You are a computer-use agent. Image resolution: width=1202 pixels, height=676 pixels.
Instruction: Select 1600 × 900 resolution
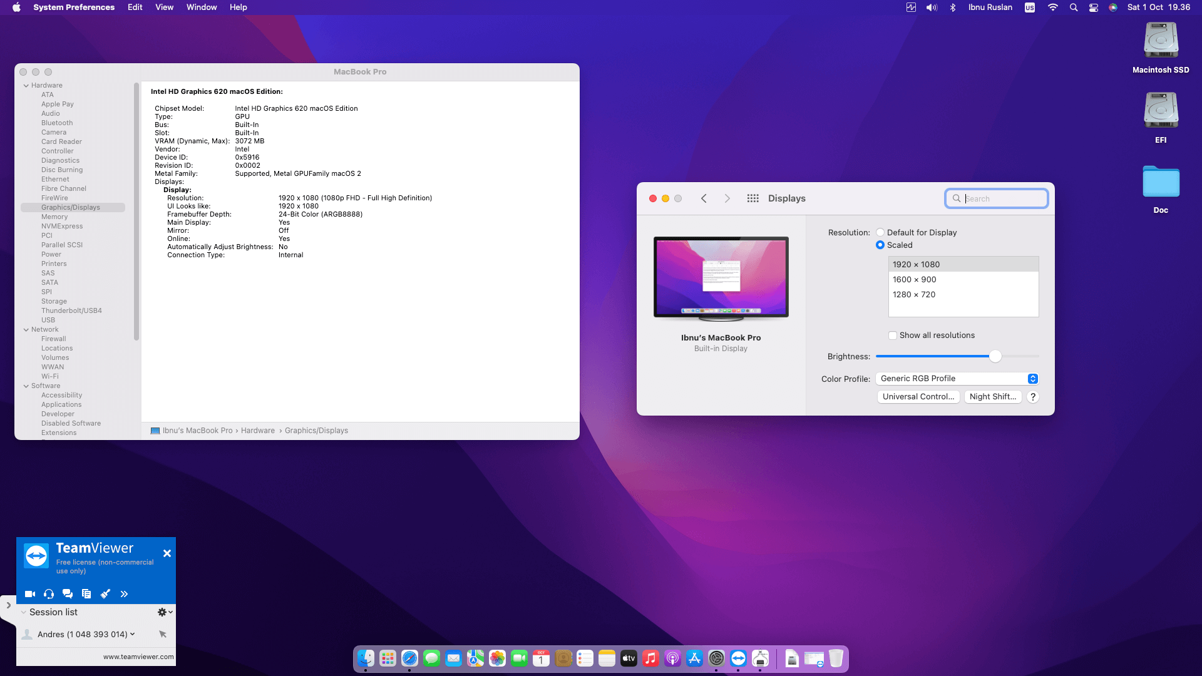point(963,280)
